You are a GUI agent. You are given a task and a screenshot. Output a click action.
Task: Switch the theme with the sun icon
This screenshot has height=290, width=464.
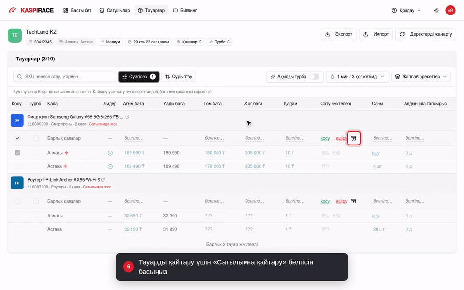[x=436, y=10]
